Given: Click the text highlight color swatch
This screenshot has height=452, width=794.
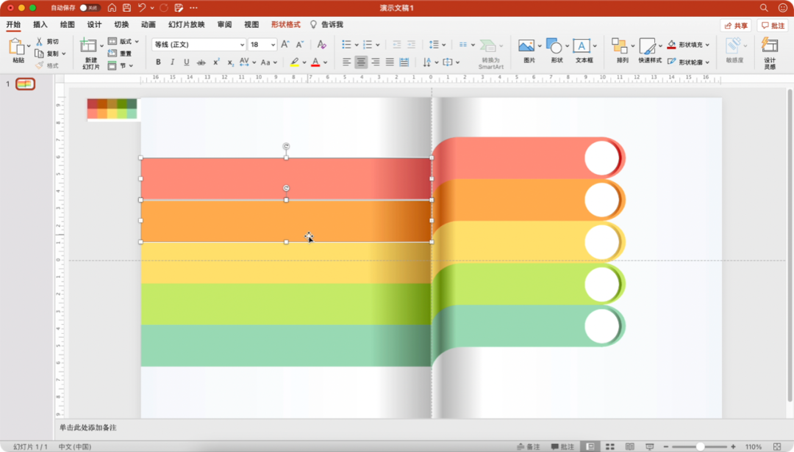Looking at the screenshot, I should pos(294,62).
